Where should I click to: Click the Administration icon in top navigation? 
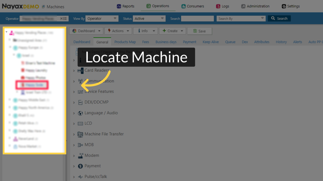coord(243,6)
